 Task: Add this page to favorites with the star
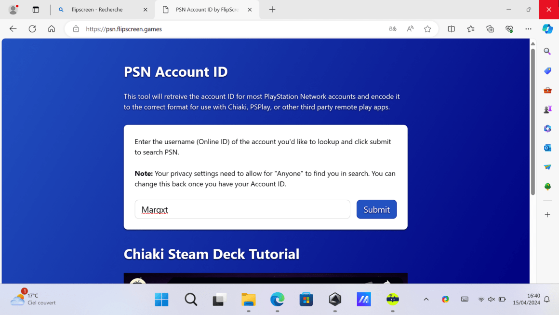click(427, 29)
